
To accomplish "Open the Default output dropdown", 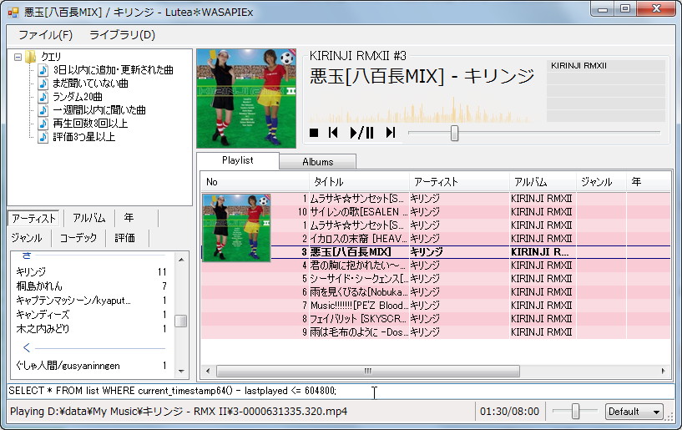I will coord(634,412).
